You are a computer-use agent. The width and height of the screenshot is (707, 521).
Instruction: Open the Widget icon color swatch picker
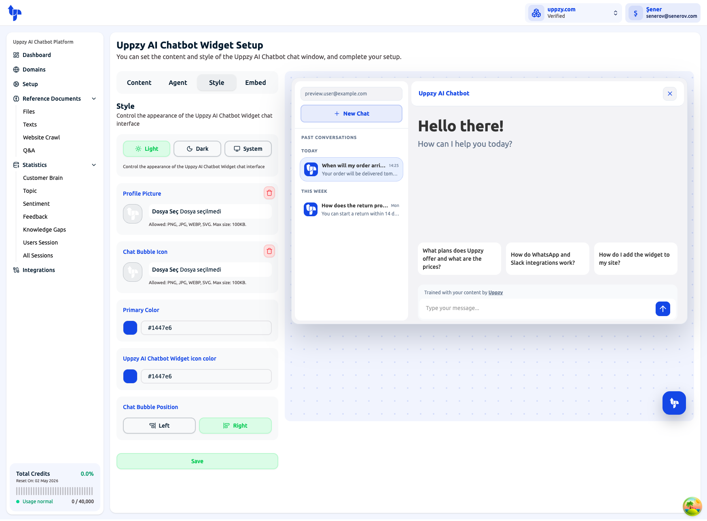click(x=130, y=376)
